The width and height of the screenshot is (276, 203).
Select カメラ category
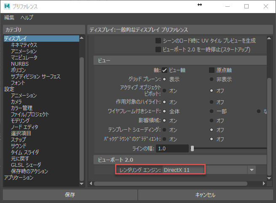click(x=16, y=102)
